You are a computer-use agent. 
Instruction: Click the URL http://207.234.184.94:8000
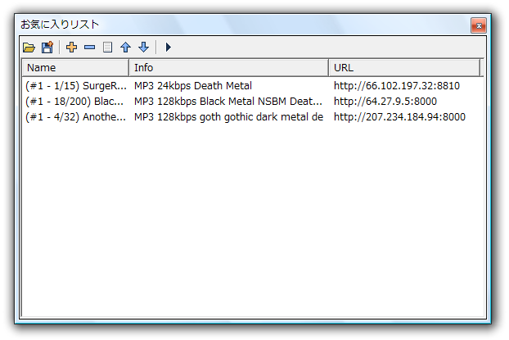399,117
